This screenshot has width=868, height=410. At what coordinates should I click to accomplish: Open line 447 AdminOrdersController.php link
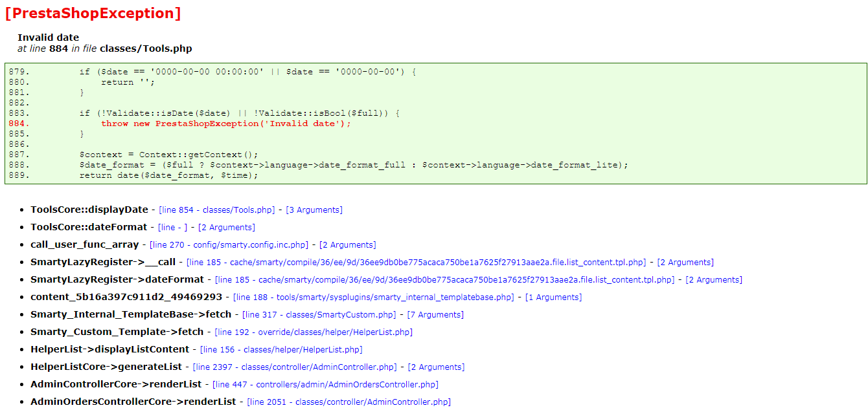click(x=325, y=385)
